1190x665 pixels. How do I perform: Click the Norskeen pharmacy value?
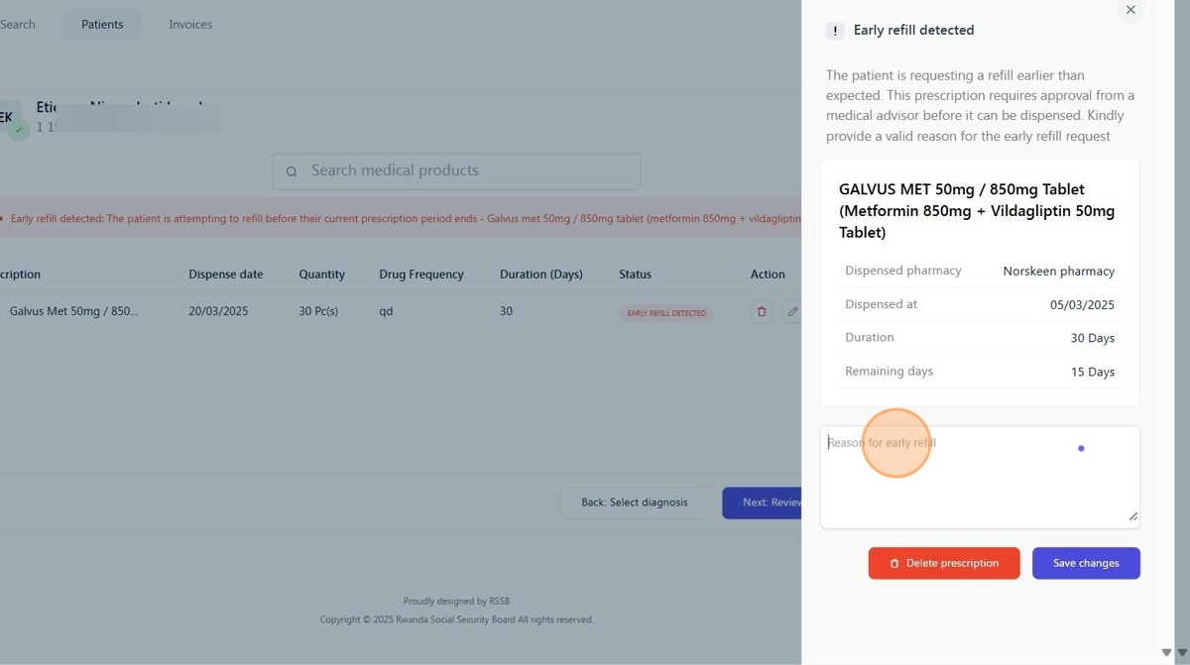point(1059,272)
